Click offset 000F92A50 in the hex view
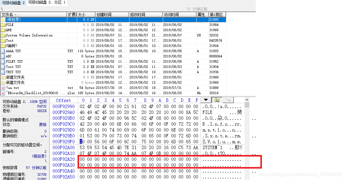Image resolution: width=345 pixels, height=180 pixels. point(64,177)
